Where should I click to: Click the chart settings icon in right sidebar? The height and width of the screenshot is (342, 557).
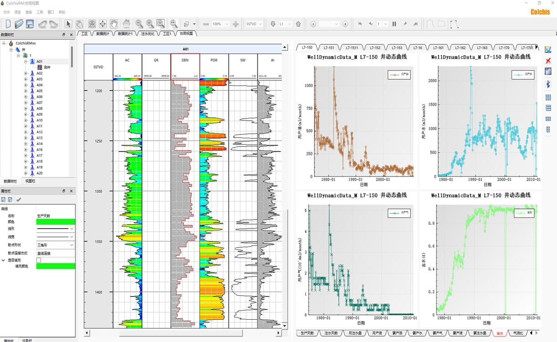[x=548, y=50]
